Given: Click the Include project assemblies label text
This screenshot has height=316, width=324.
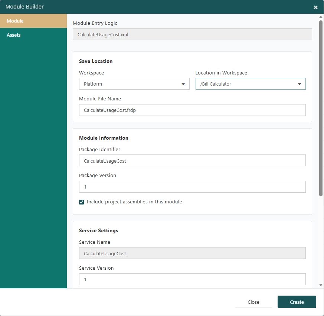Looking at the screenshot, I should coord(134,202).
